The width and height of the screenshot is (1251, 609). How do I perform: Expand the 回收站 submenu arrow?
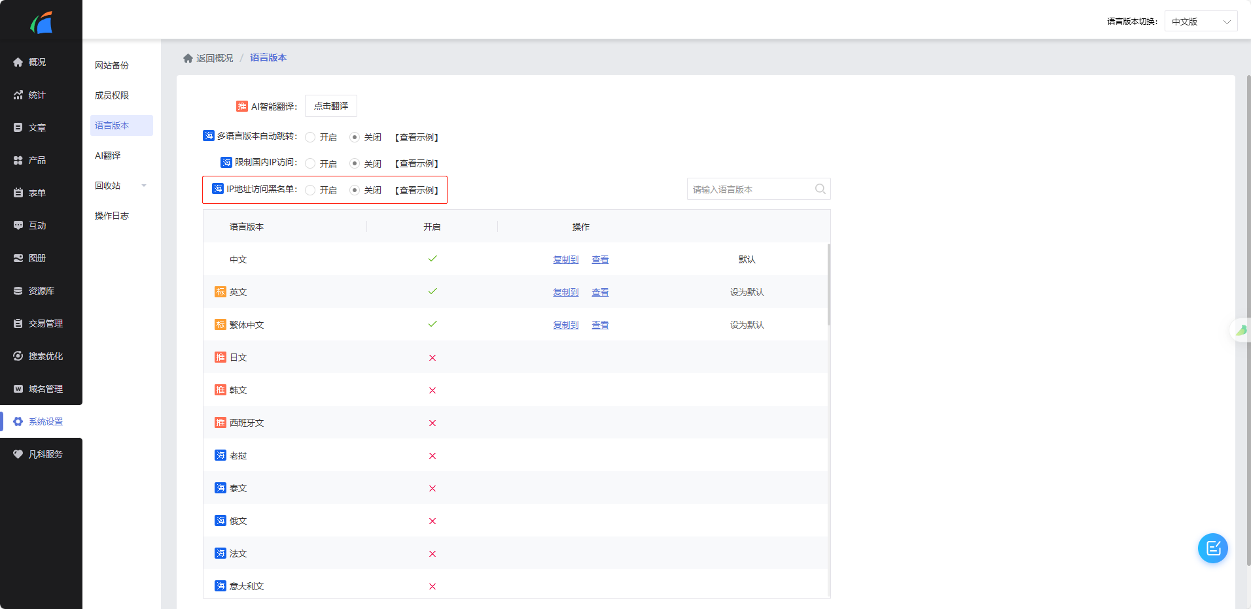click(144, 186)
